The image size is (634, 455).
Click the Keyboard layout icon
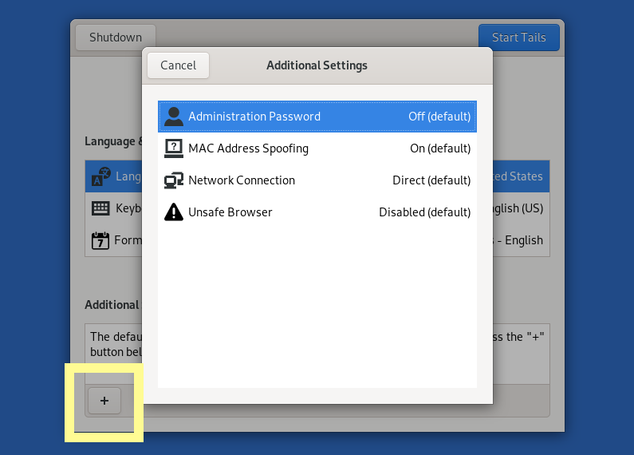click(x=101, y=208)
